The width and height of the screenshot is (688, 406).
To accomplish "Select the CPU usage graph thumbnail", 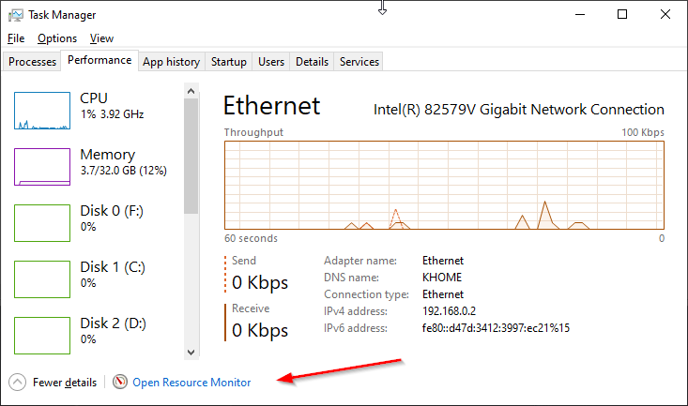I will [42, 111].
